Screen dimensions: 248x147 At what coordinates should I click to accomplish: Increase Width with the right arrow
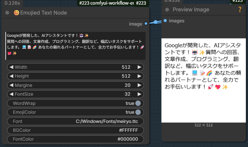(139, 67)
